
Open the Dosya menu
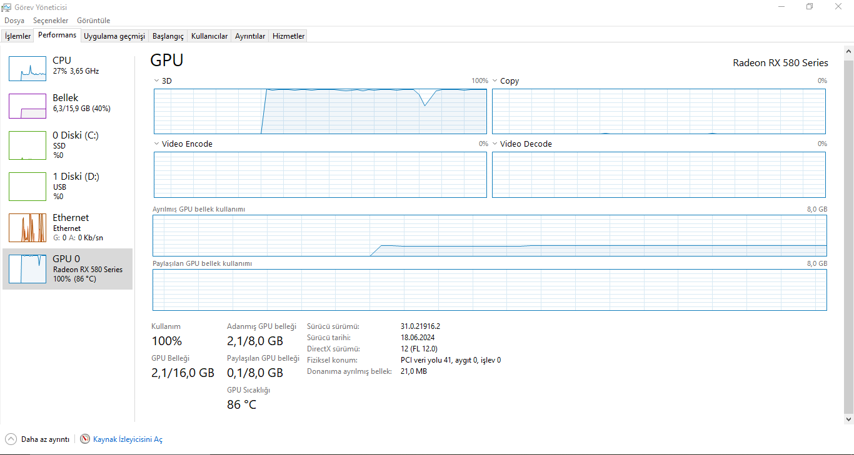(x=14, y=21)
